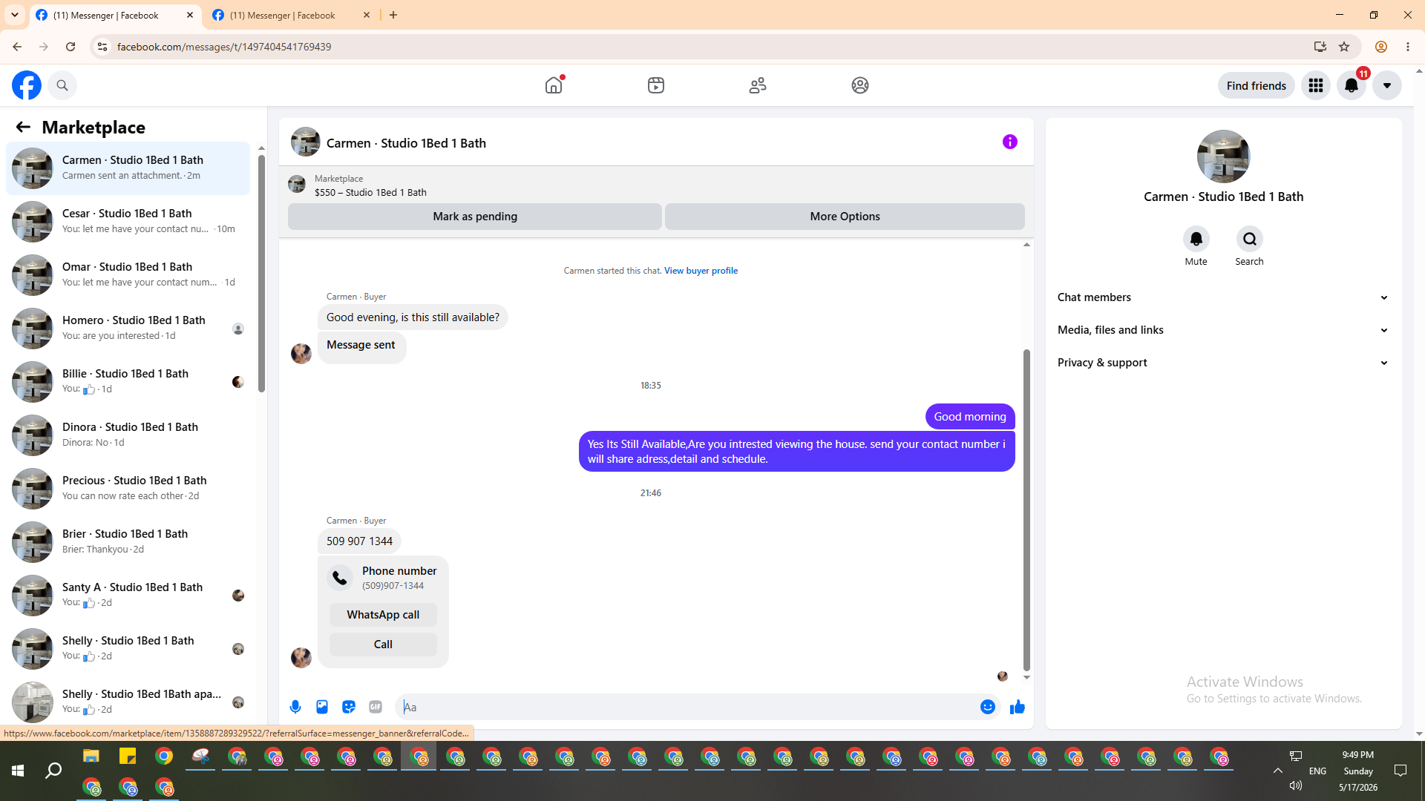The image size is (1425, 801).
Task: Open Facebook search magnifier
Action: [x=62, y=85]
